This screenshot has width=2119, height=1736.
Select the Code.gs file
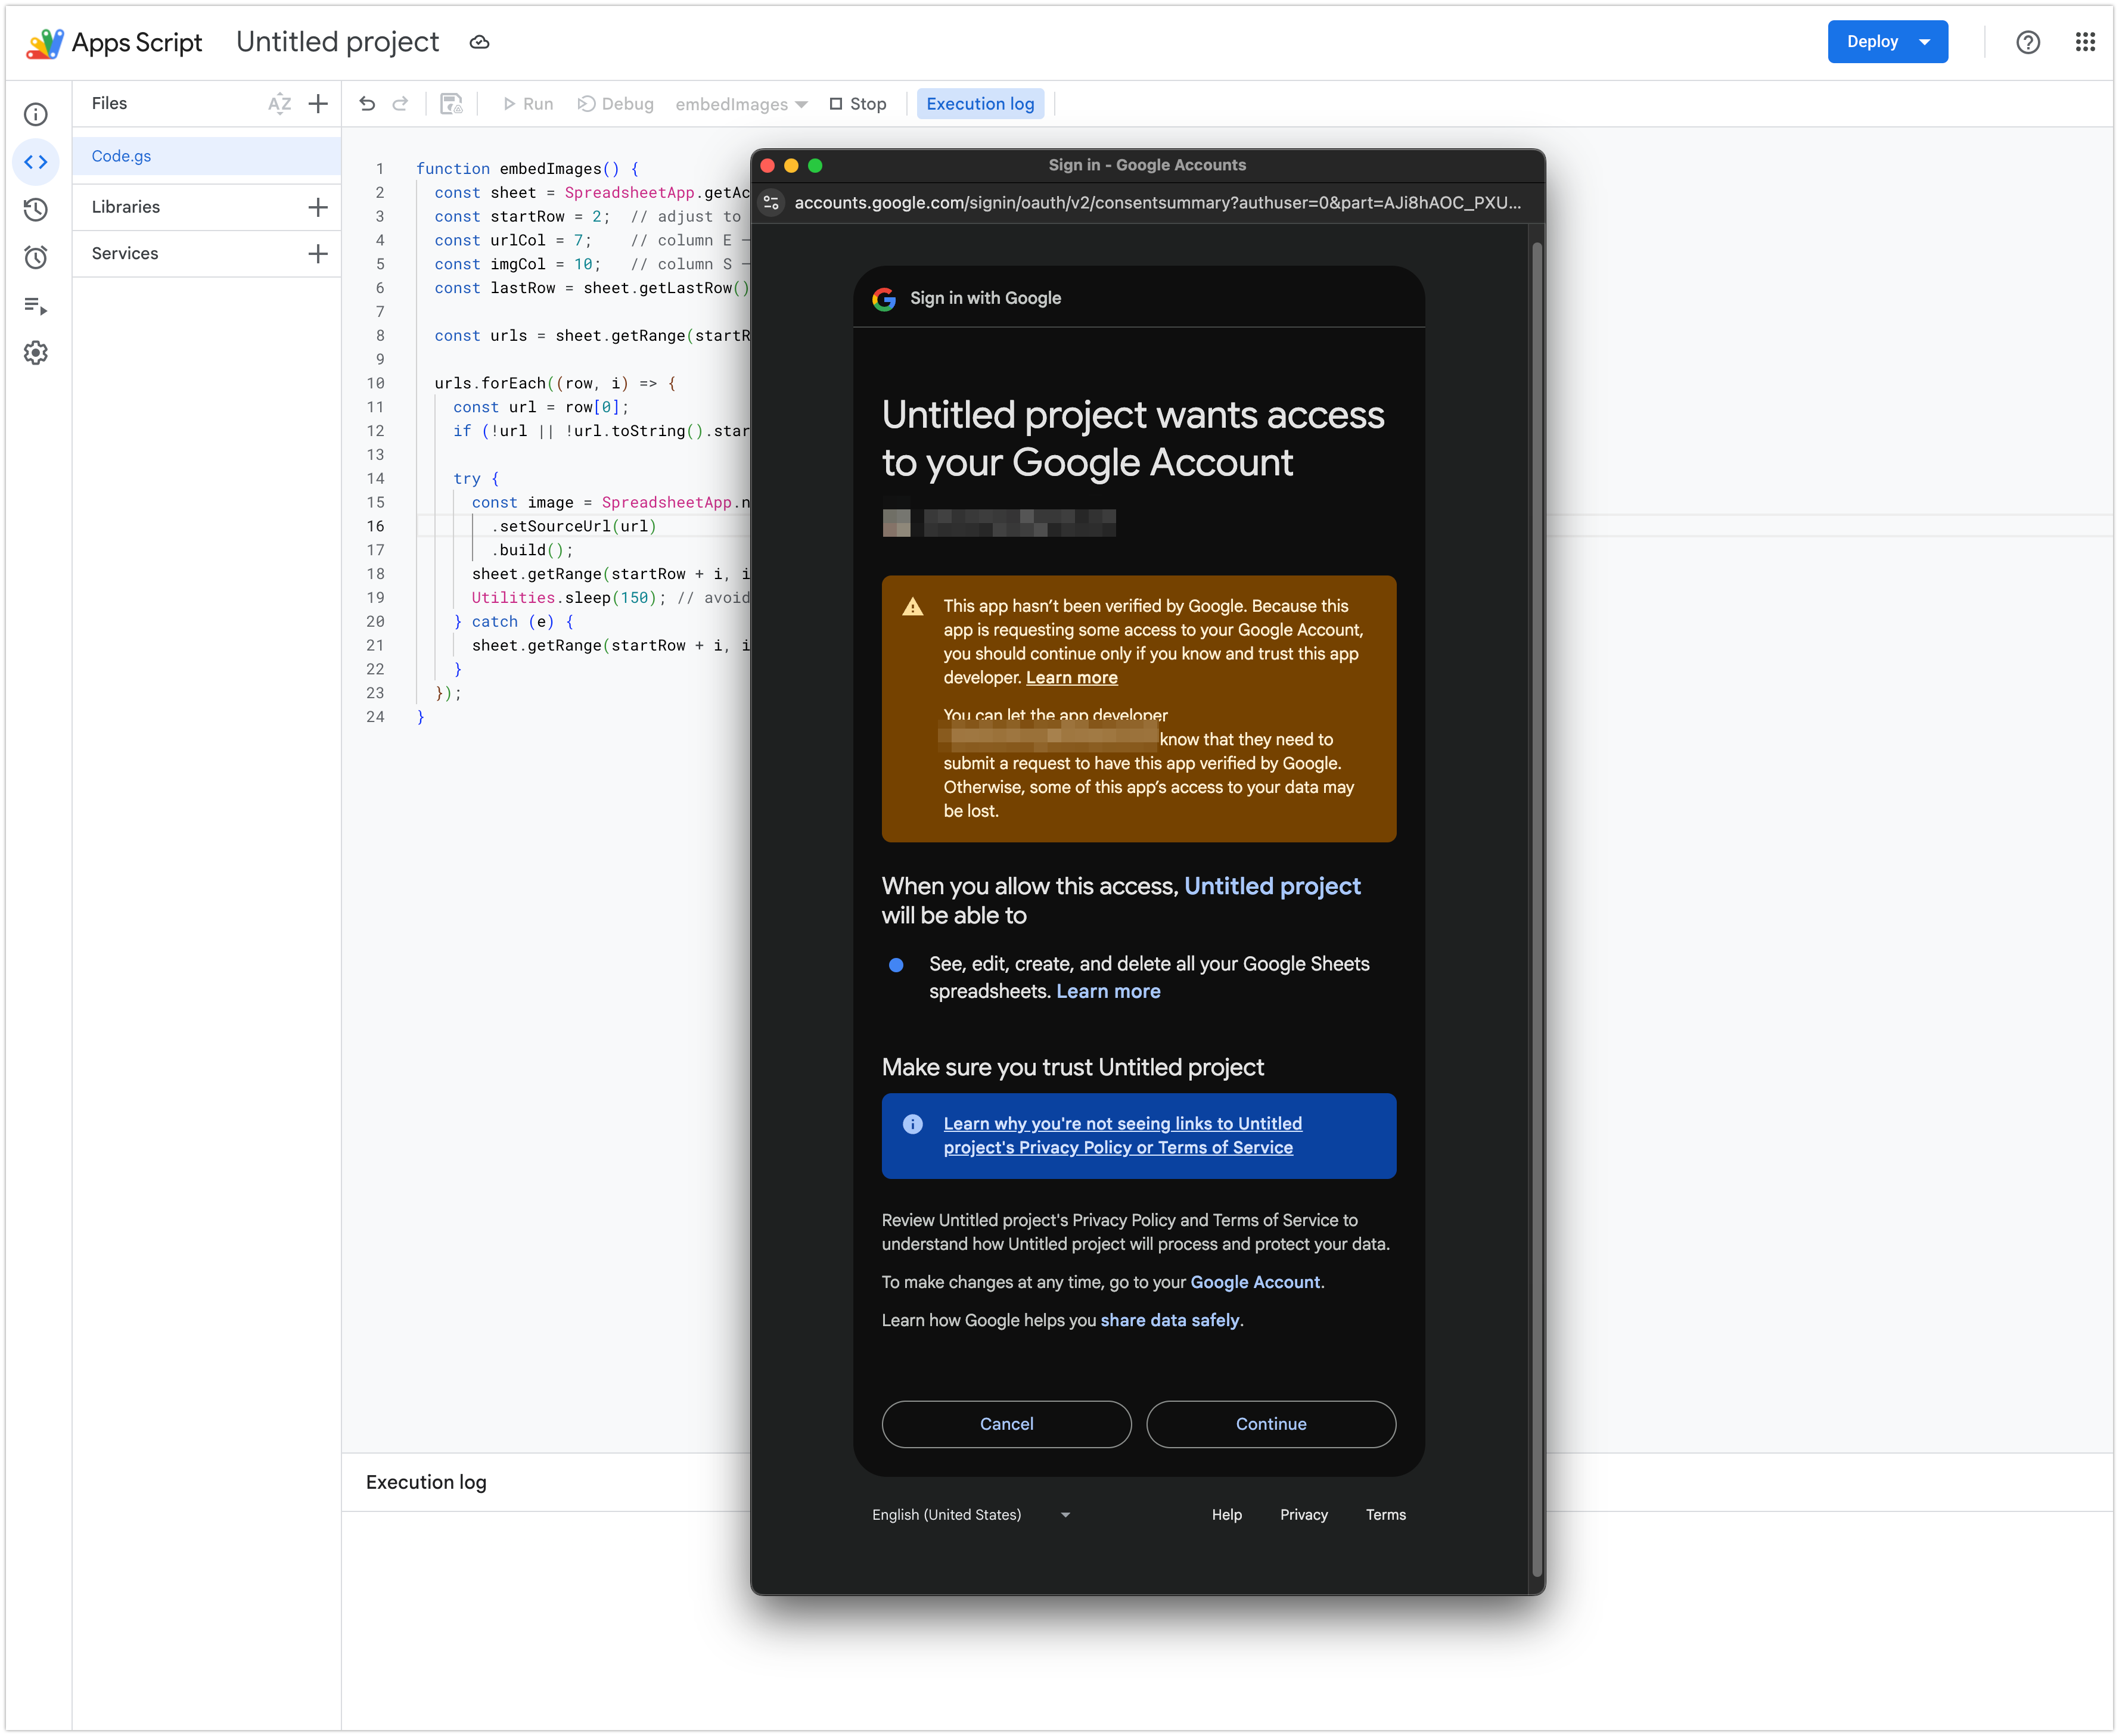tap(207, 156)
